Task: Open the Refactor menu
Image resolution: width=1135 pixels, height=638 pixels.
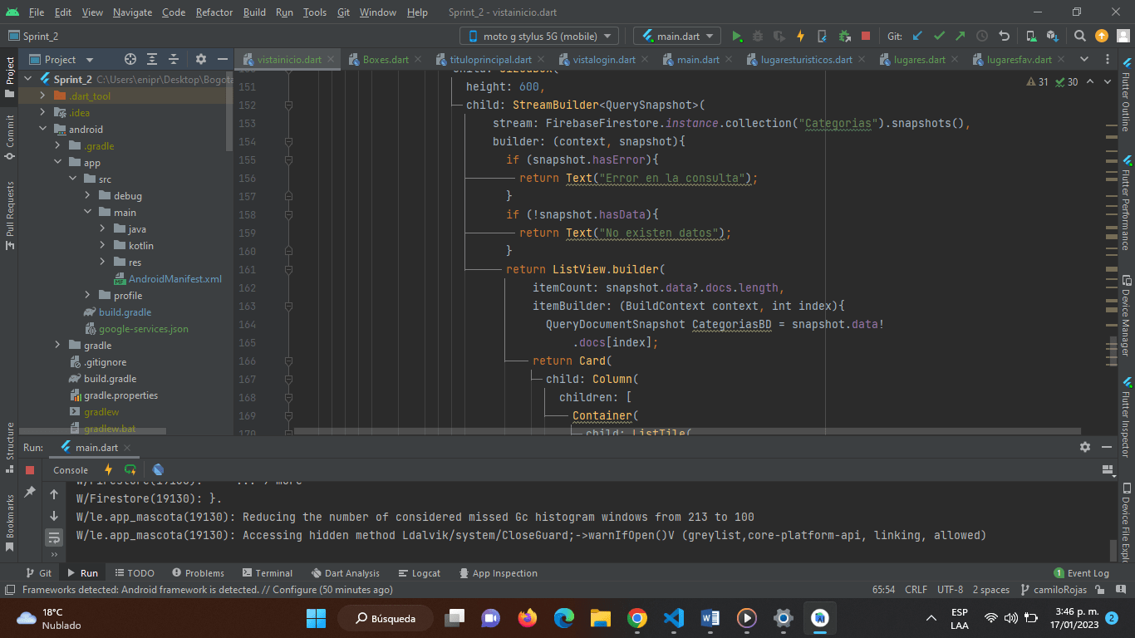Action: 214,12
